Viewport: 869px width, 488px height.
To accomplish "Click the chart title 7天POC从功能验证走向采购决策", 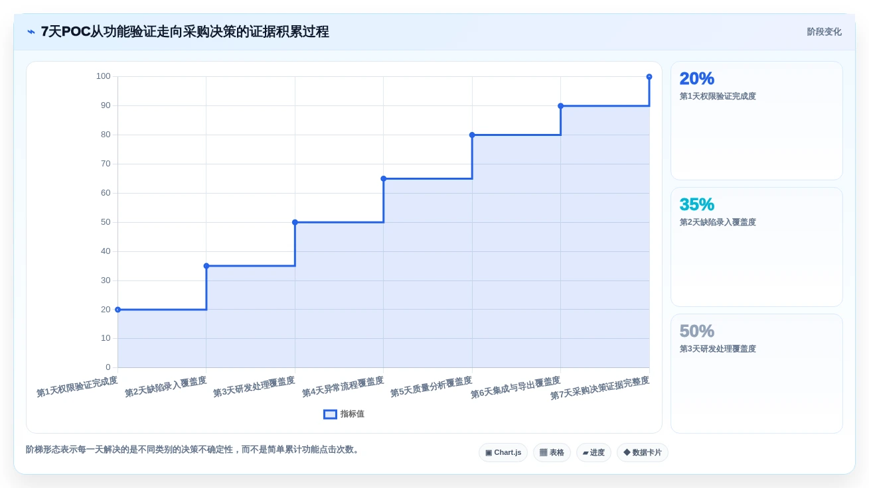I will (185, 32).
